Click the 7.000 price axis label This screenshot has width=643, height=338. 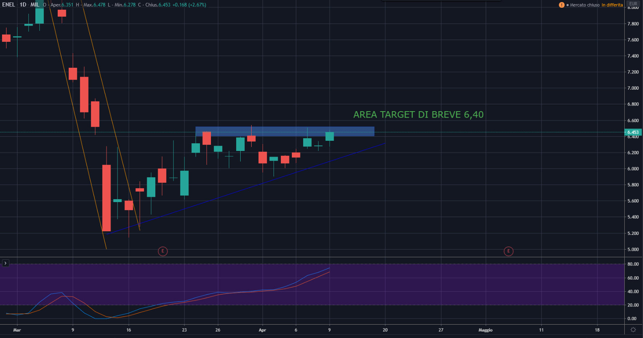pyautogui.click(x=633, y=88)
